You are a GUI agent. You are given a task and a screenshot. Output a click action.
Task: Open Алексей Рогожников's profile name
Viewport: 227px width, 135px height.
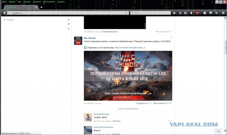tap(103, 127)
